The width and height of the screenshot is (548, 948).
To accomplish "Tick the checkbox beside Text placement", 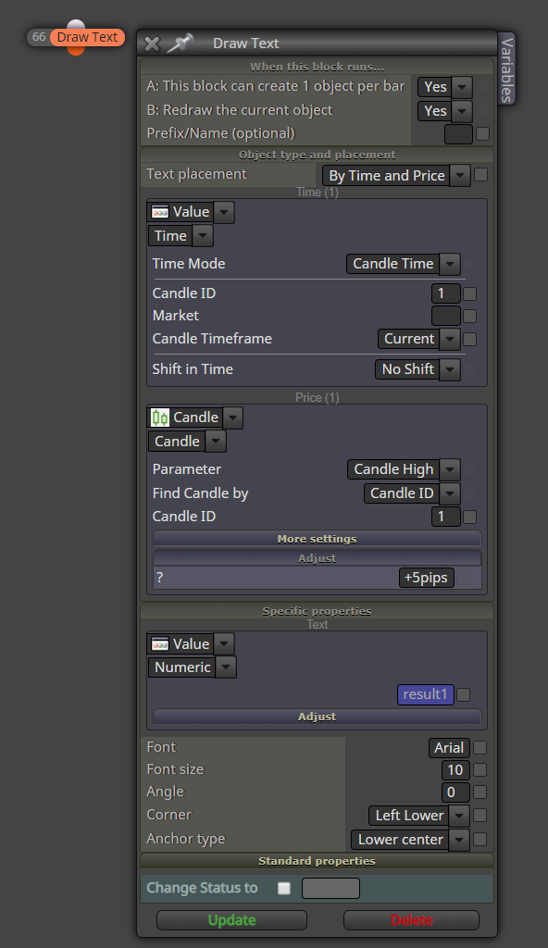I will tap(480, 175).
